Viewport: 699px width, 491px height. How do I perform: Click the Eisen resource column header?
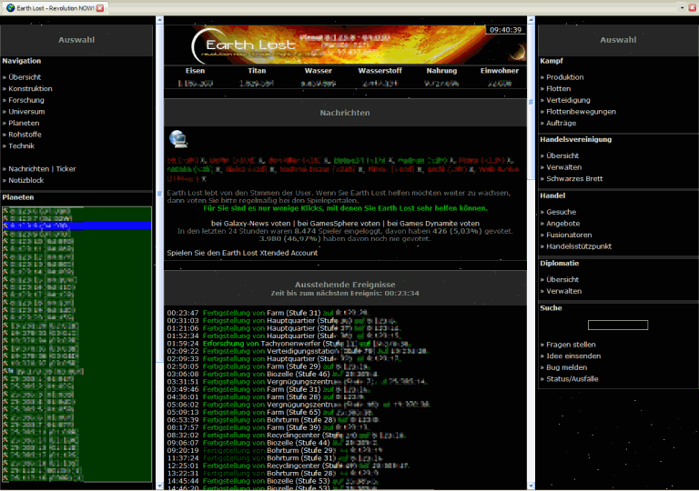196,70
